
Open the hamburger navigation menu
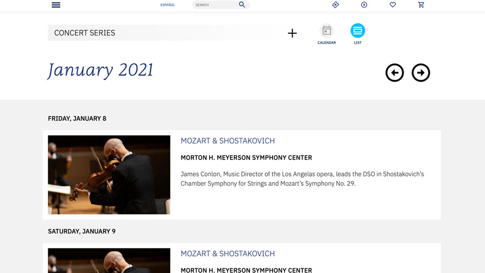coord(56,5)
